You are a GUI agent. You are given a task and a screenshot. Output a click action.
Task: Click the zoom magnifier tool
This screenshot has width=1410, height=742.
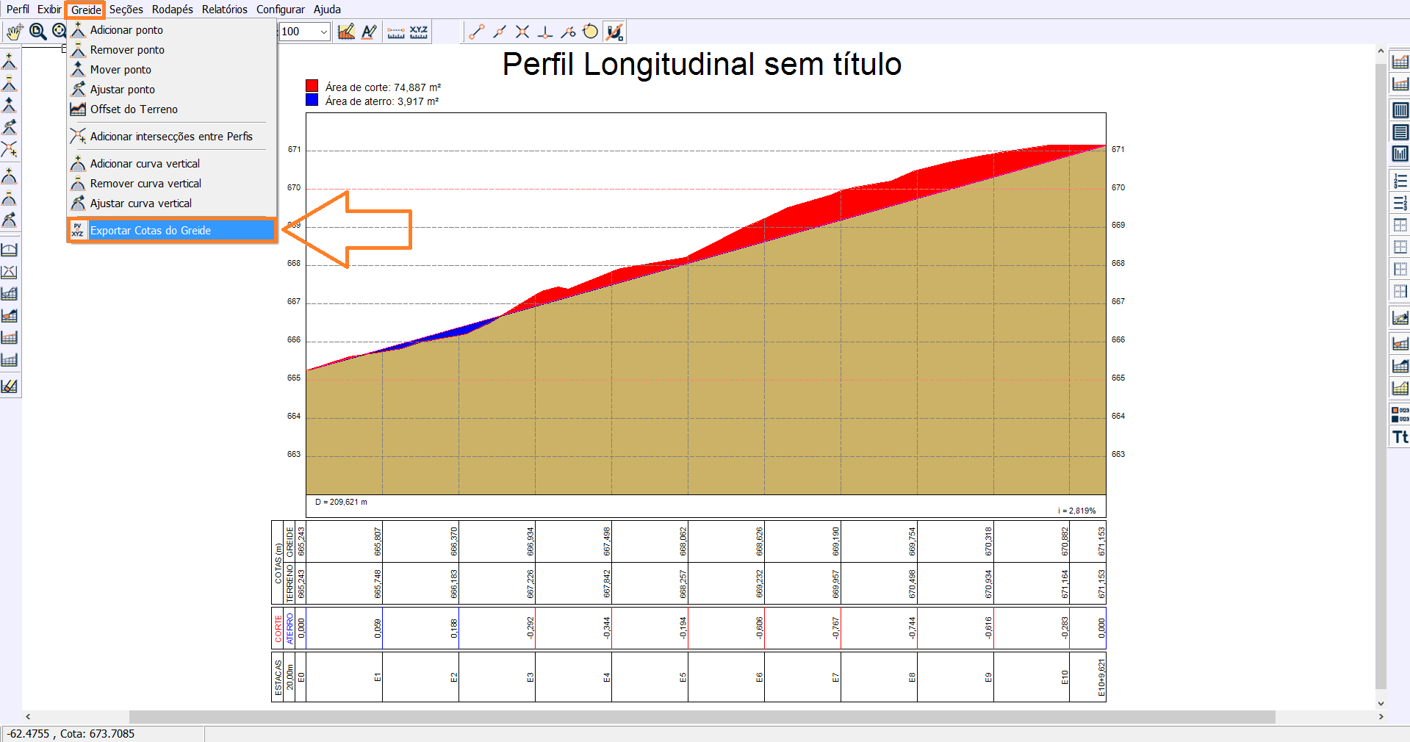coord(37,32)
